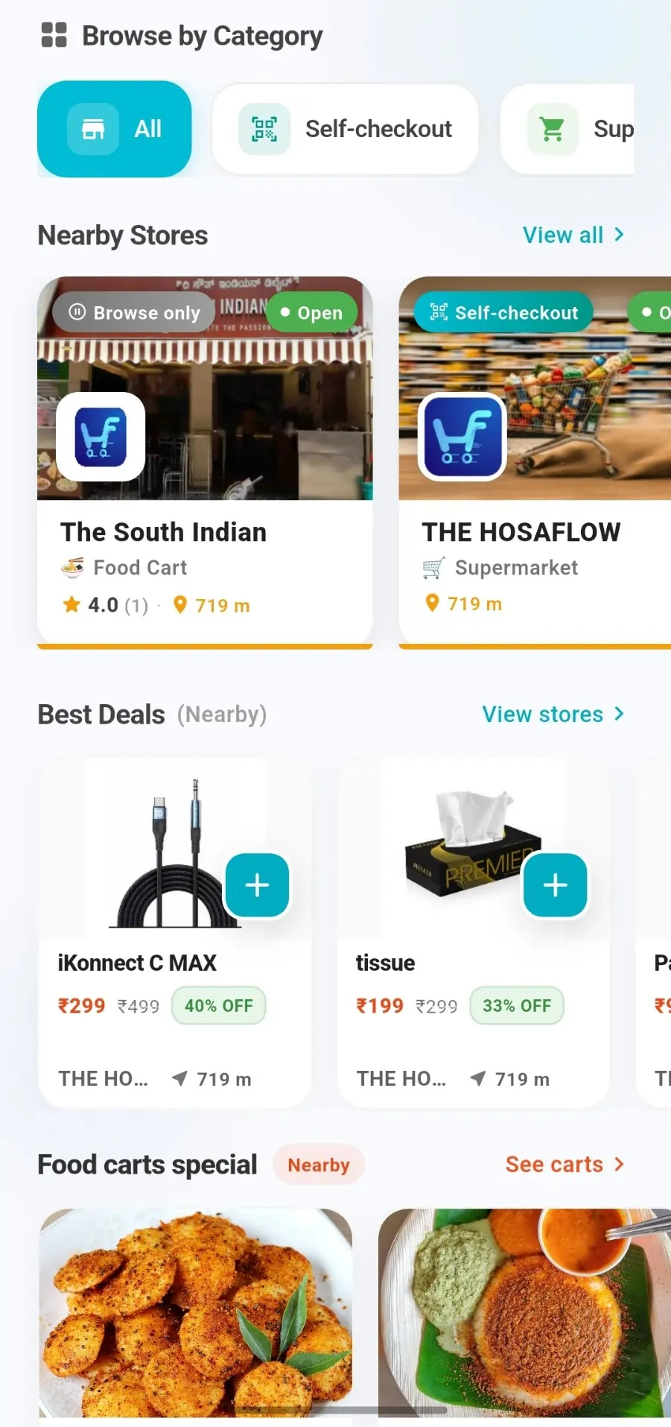
Task: Toggle the Nearby filter badge
Action: pos(318,1165)
